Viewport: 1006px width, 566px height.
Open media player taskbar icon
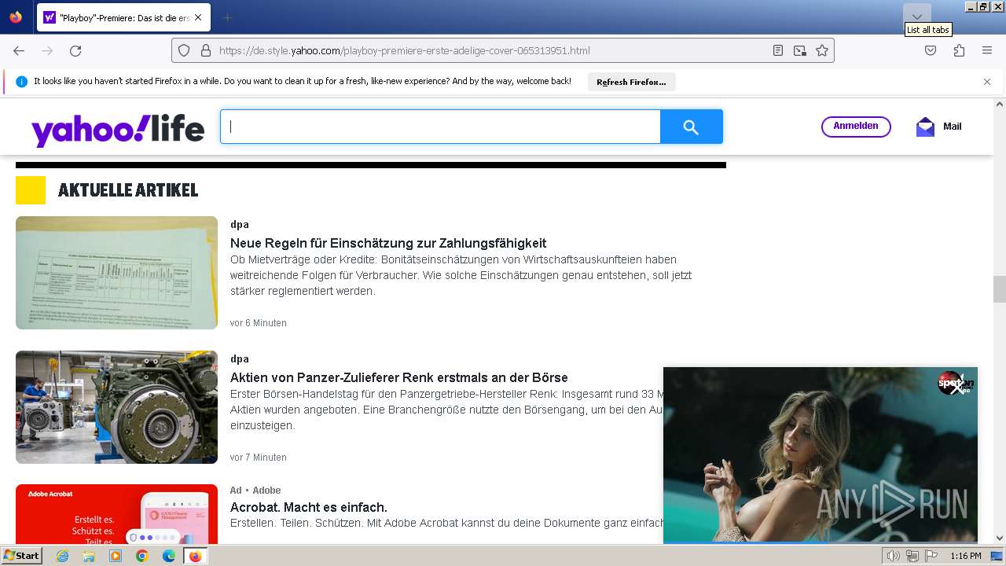click(116, 556)
